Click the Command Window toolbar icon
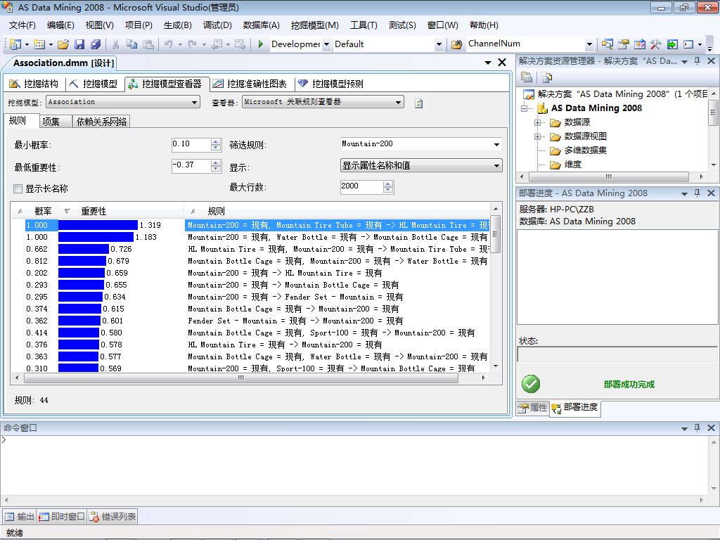This screenshot has height=540, width=720. [688, 44]
